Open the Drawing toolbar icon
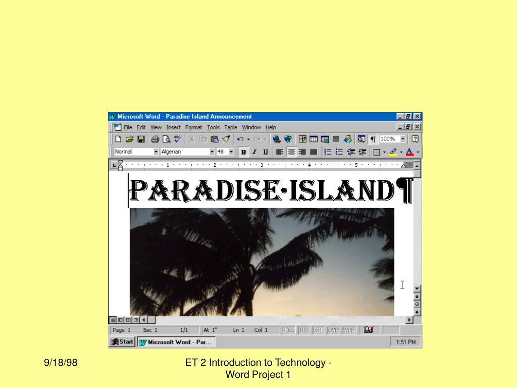The height and width of the screenshot is (388, 517). [x=347, y=139]
